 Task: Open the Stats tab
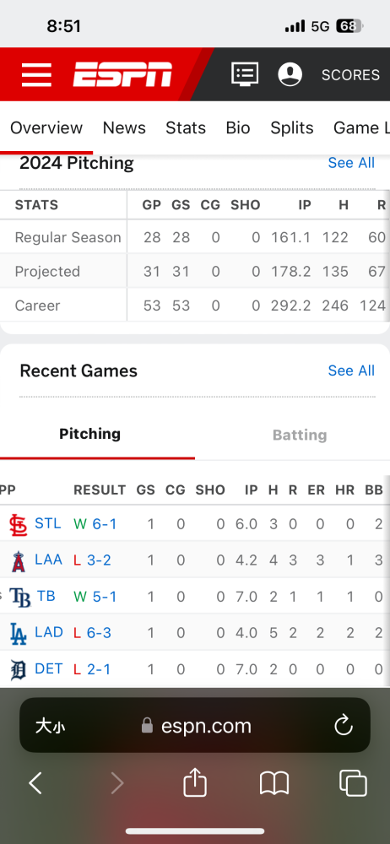(186, 127)
